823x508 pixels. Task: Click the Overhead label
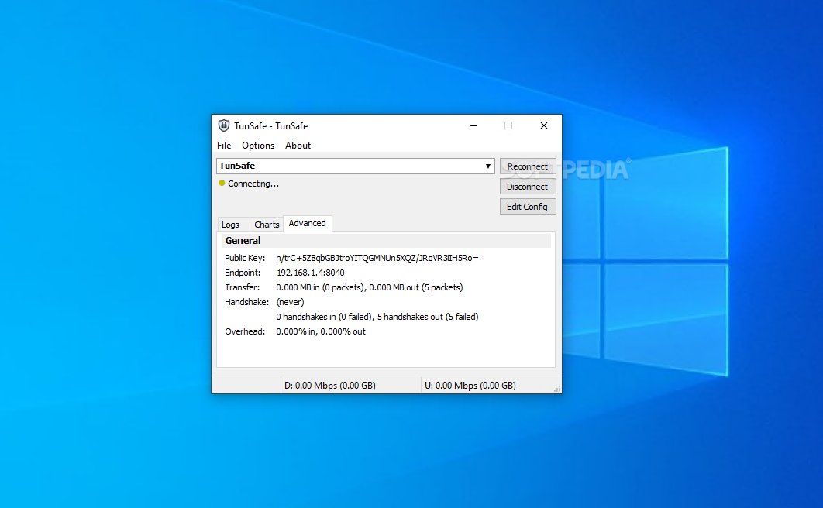point(245,331)
